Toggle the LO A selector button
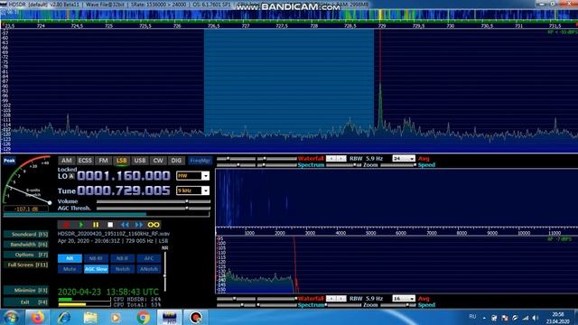The width and height of the screenshot is (578, 325). [x=71, y=177]
